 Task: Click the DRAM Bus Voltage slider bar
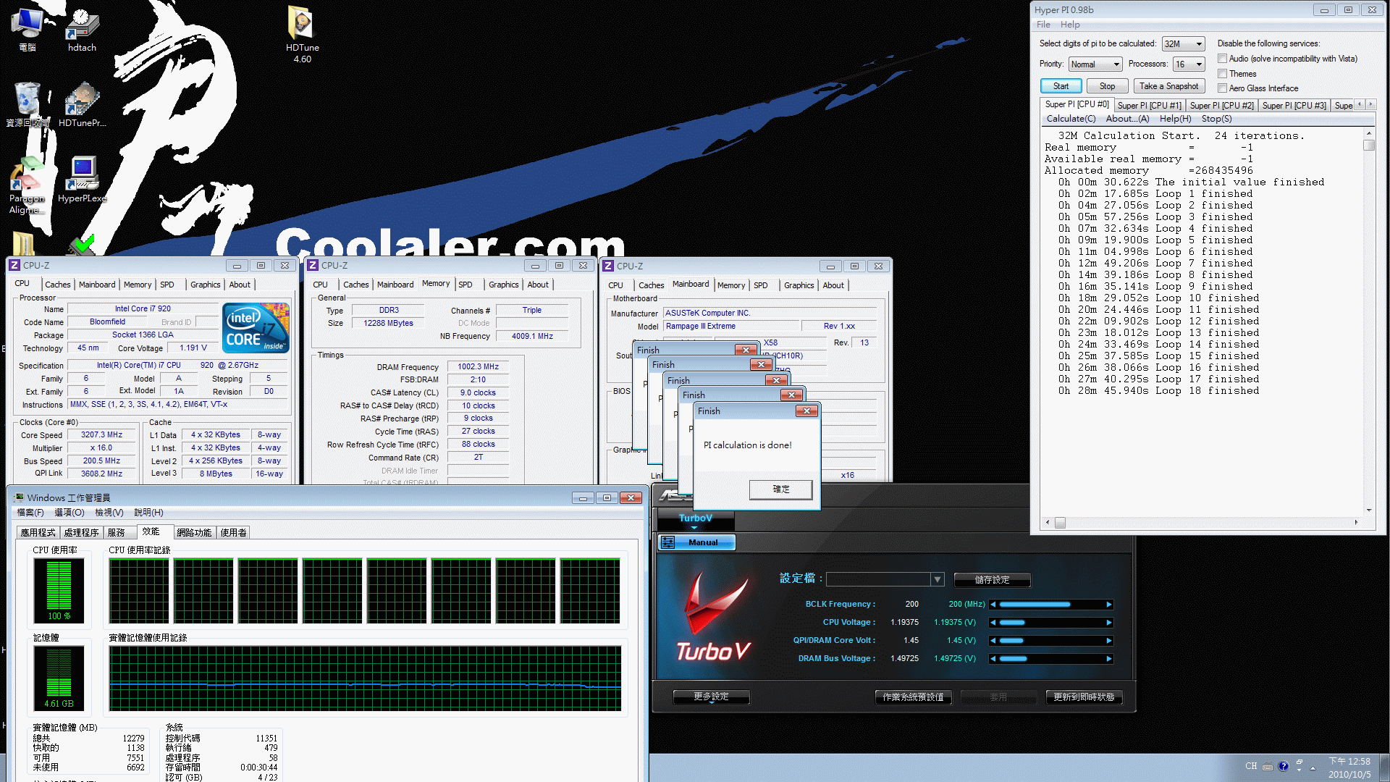click(1050, 659)
